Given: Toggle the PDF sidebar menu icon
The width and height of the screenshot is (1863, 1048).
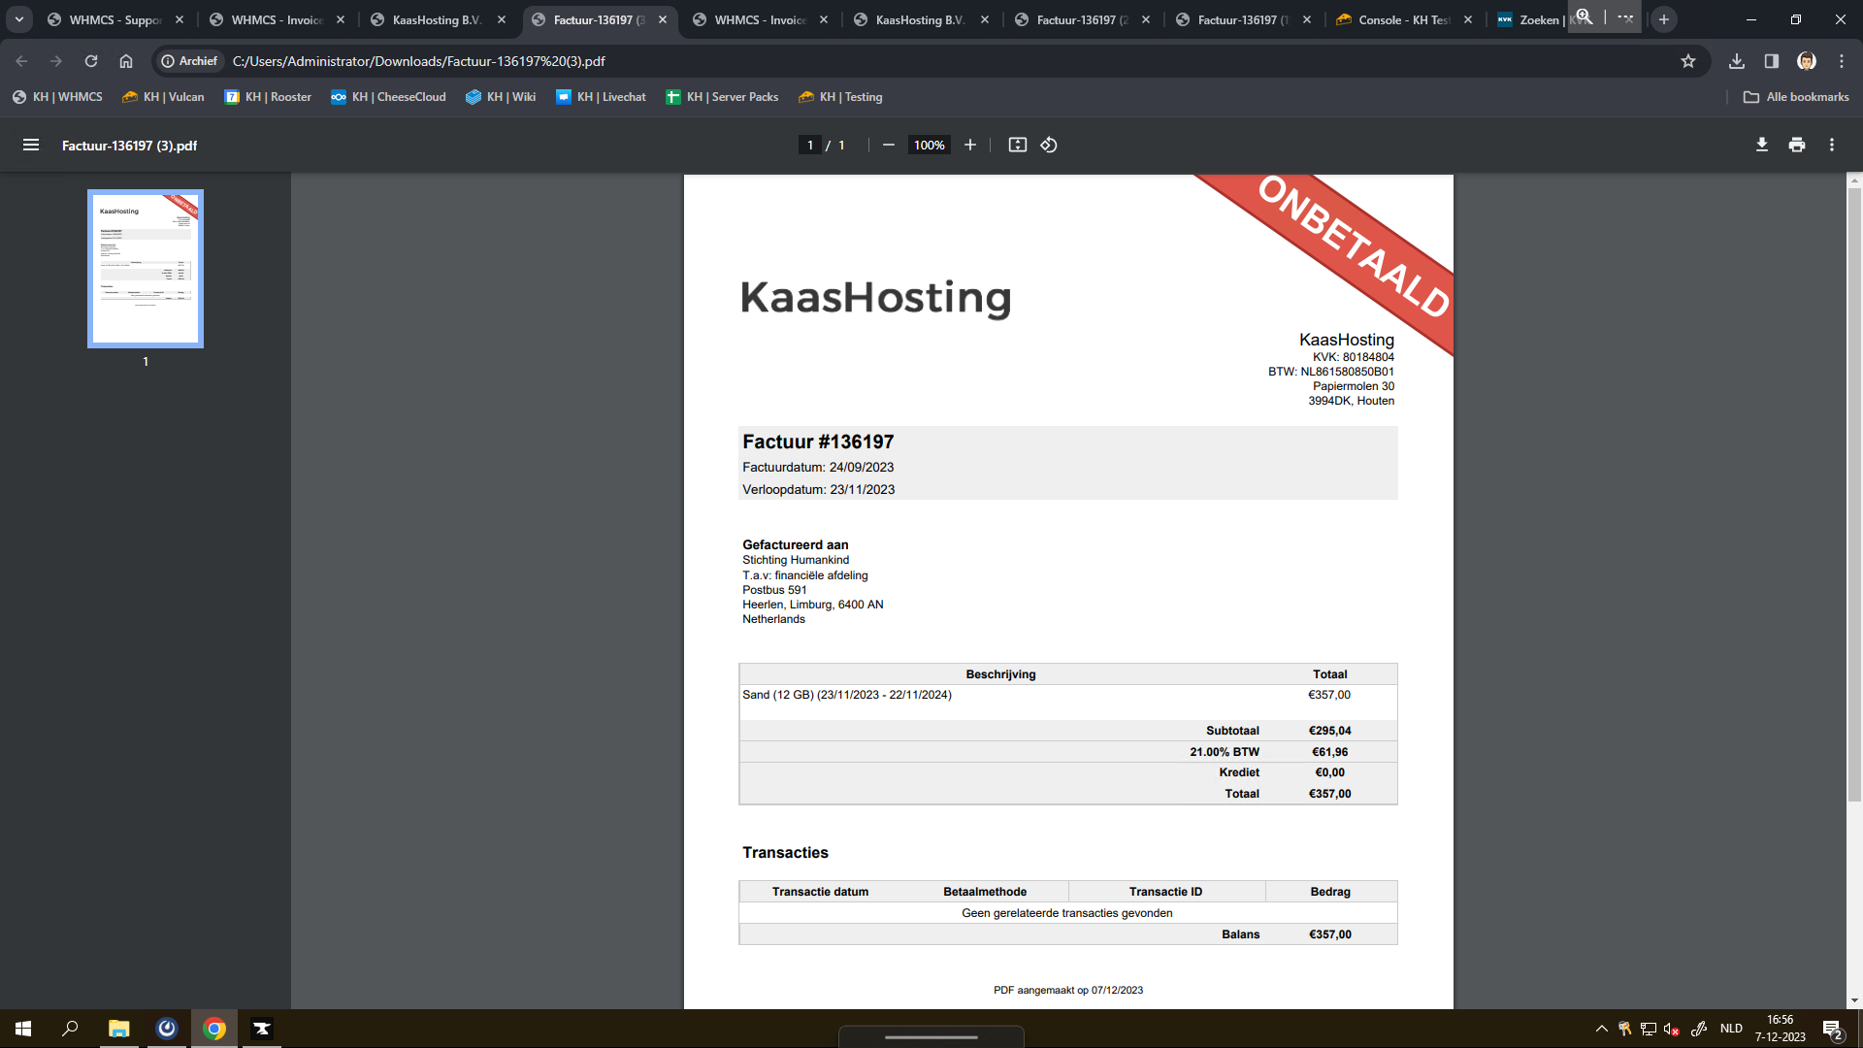Looking at the screenshot, I should click(31, 145).
